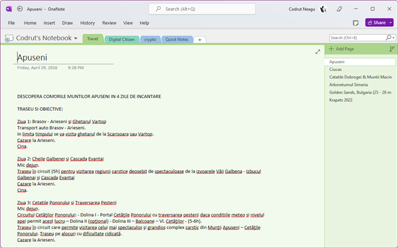
Task: Expand page to full view
Action: click(x=318, y=52)
